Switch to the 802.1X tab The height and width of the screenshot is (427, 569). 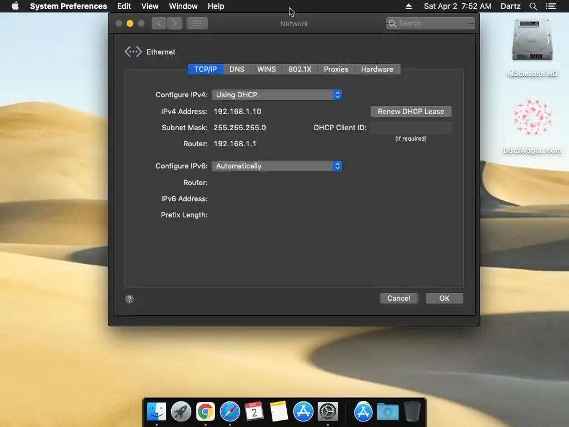tap(300, 69)
